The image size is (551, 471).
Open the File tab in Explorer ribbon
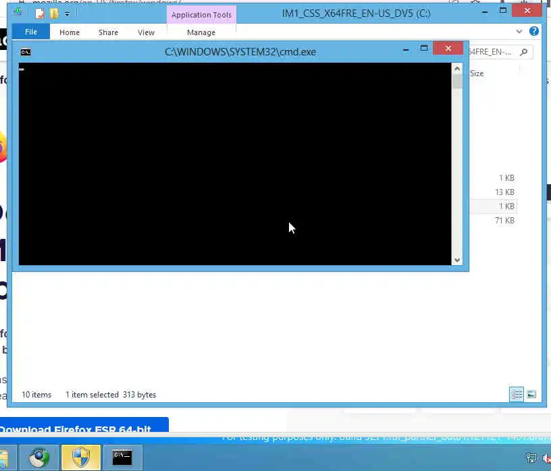[31, 32]
